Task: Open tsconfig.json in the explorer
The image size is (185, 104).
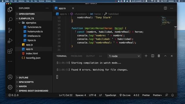Action: (34, 58)
